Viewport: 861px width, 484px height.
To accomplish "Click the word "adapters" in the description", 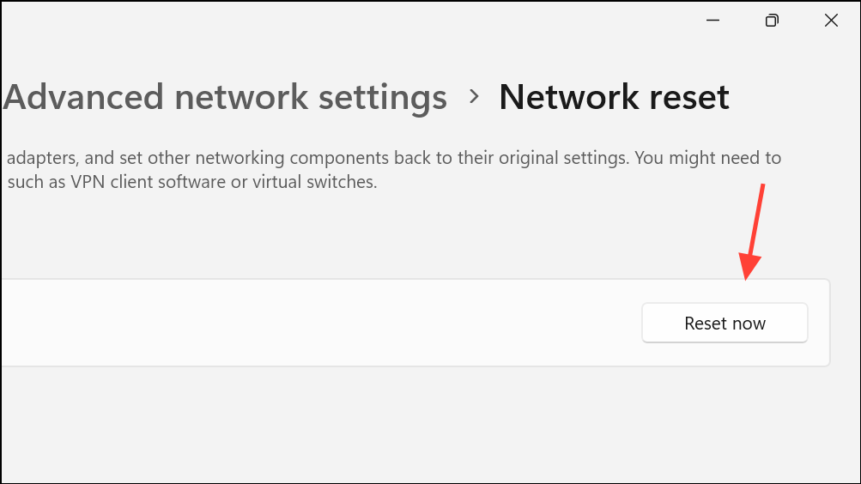I will pyautogui.click(x=39, y=159).
